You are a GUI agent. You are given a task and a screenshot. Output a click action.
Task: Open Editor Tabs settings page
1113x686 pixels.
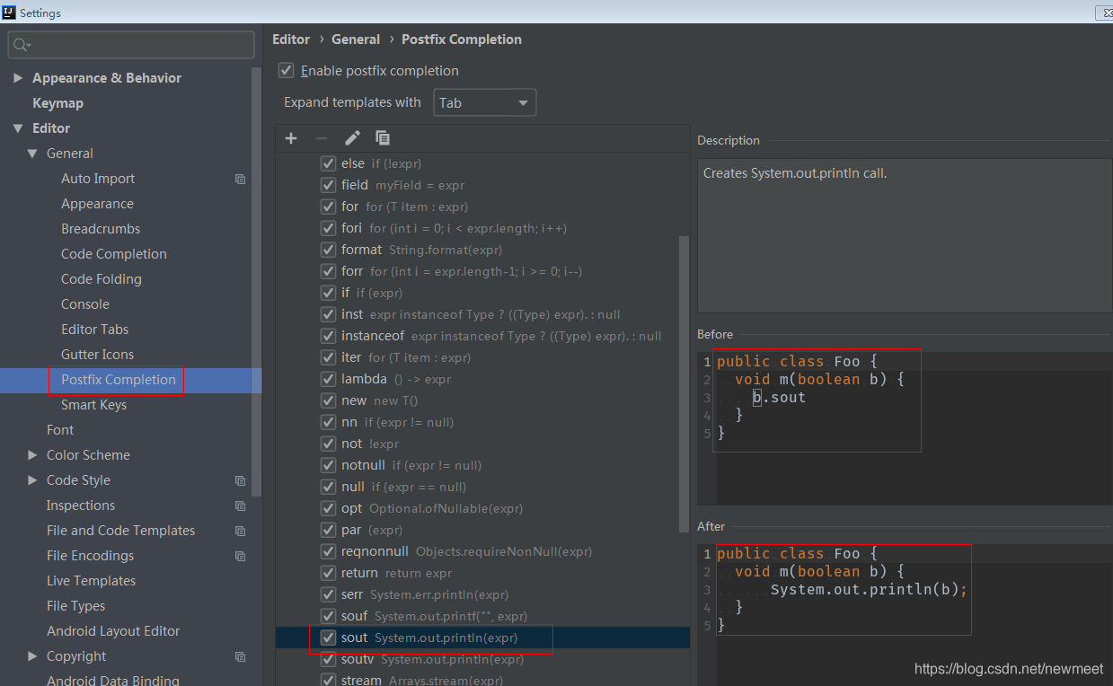pyautogui.click(x=94, y=330)
